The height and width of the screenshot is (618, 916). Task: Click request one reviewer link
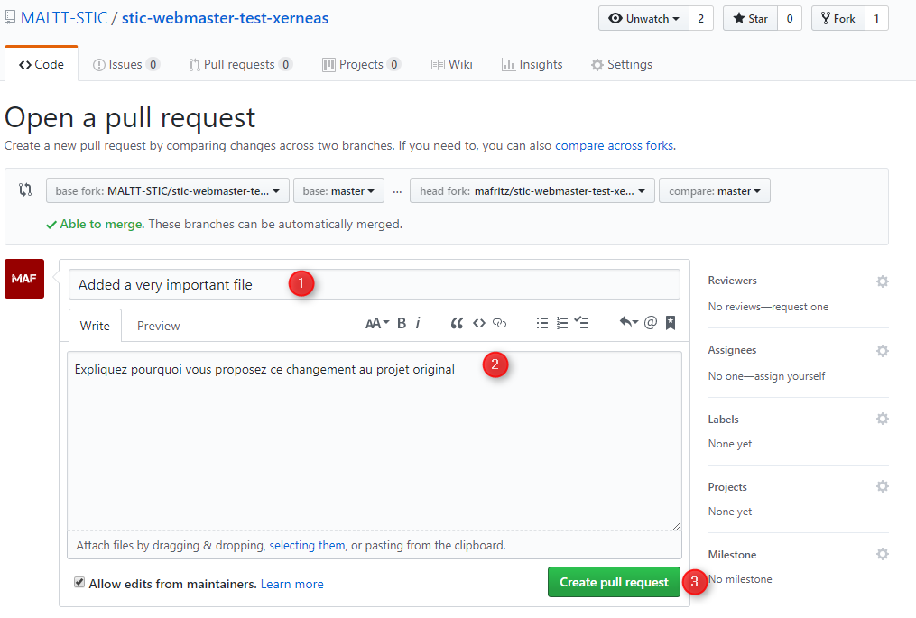pyautogui.click(x=800, y=307)
